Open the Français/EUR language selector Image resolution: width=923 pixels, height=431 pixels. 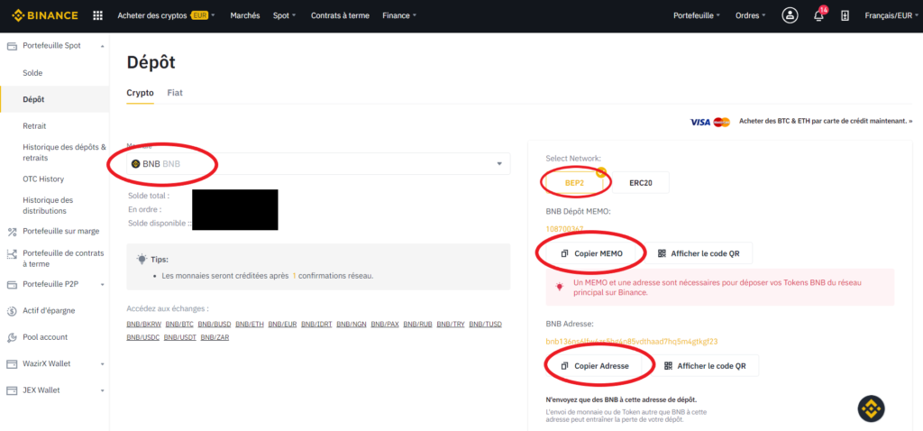tap(891, 16)
